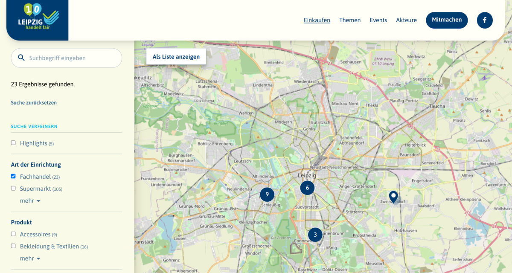Uncheck the Fachhandel filter
The image size is (512, 273).
pyautogui.click(x=13, y=176)
